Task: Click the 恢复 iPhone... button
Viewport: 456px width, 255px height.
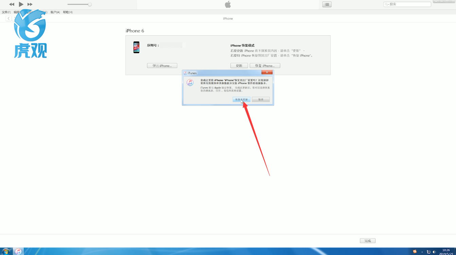Action: click(265, 66)
